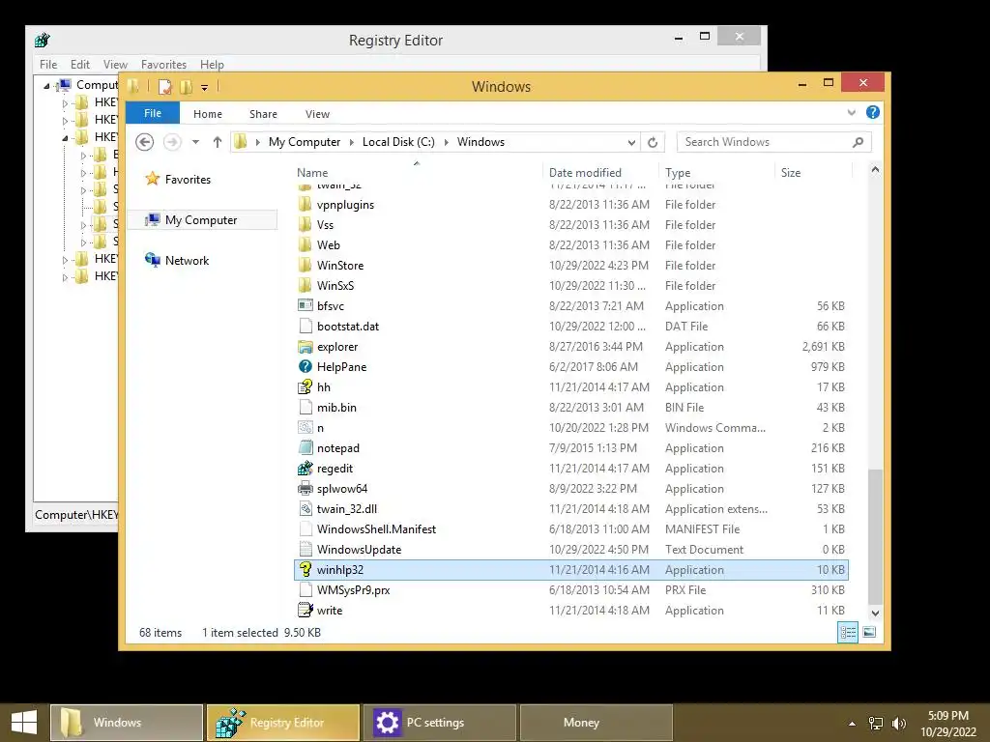Click the Properties quick access toolbar icon
The image size is (990, 742).
point(164,87)
